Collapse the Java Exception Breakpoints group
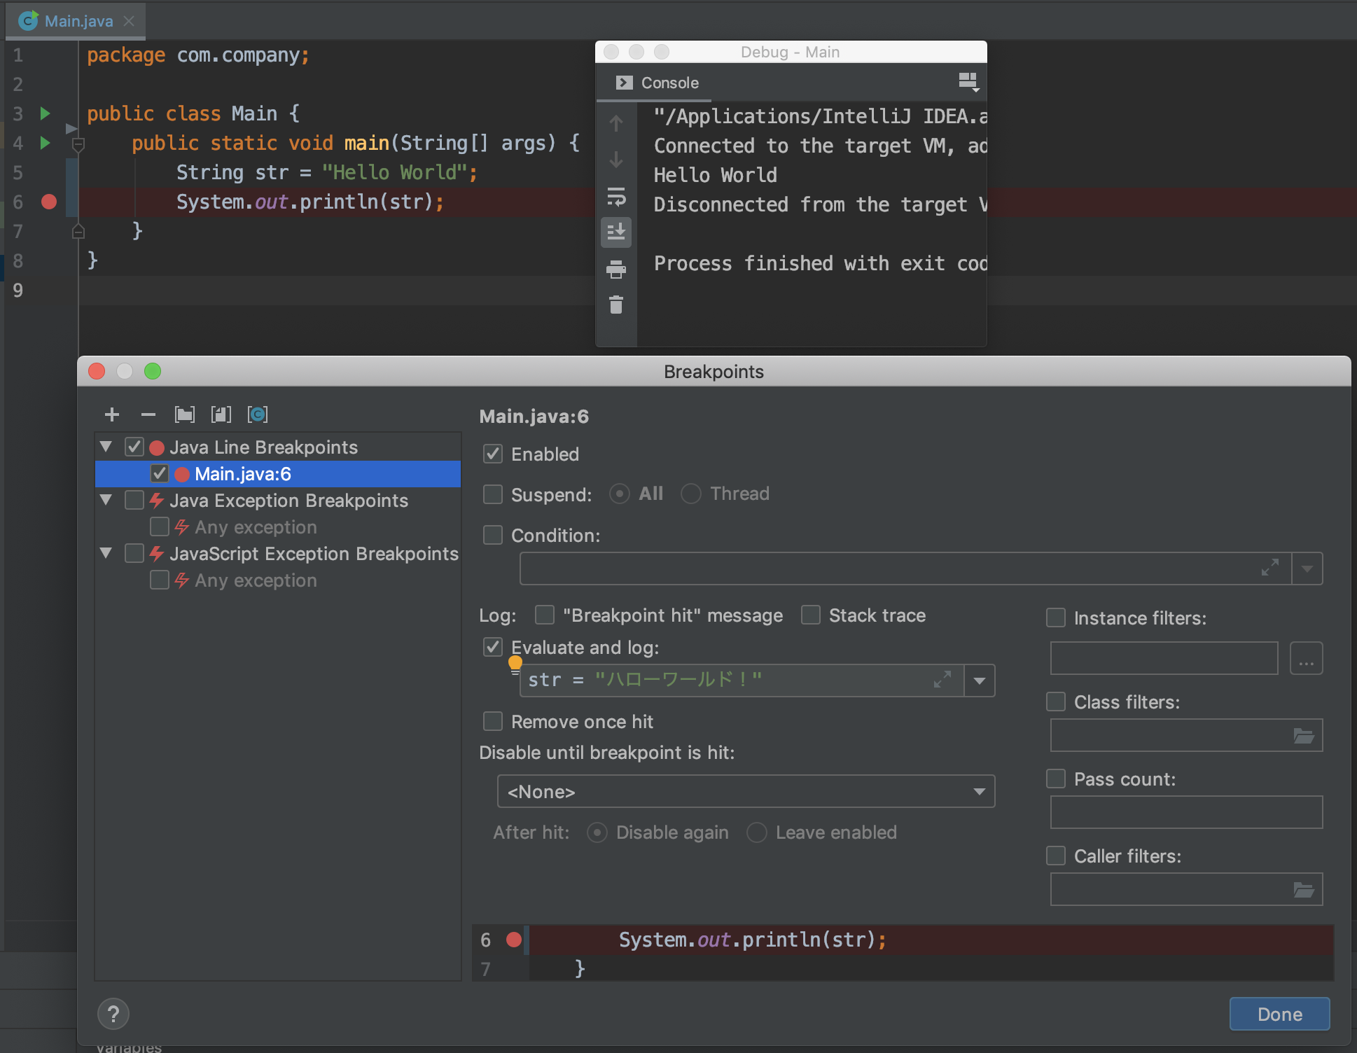Image resolution: width=1357 pixels, height=1053 pixels. [106, 500]
